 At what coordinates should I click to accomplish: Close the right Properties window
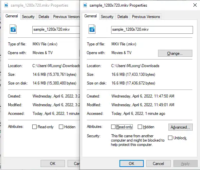click(195, 5)
